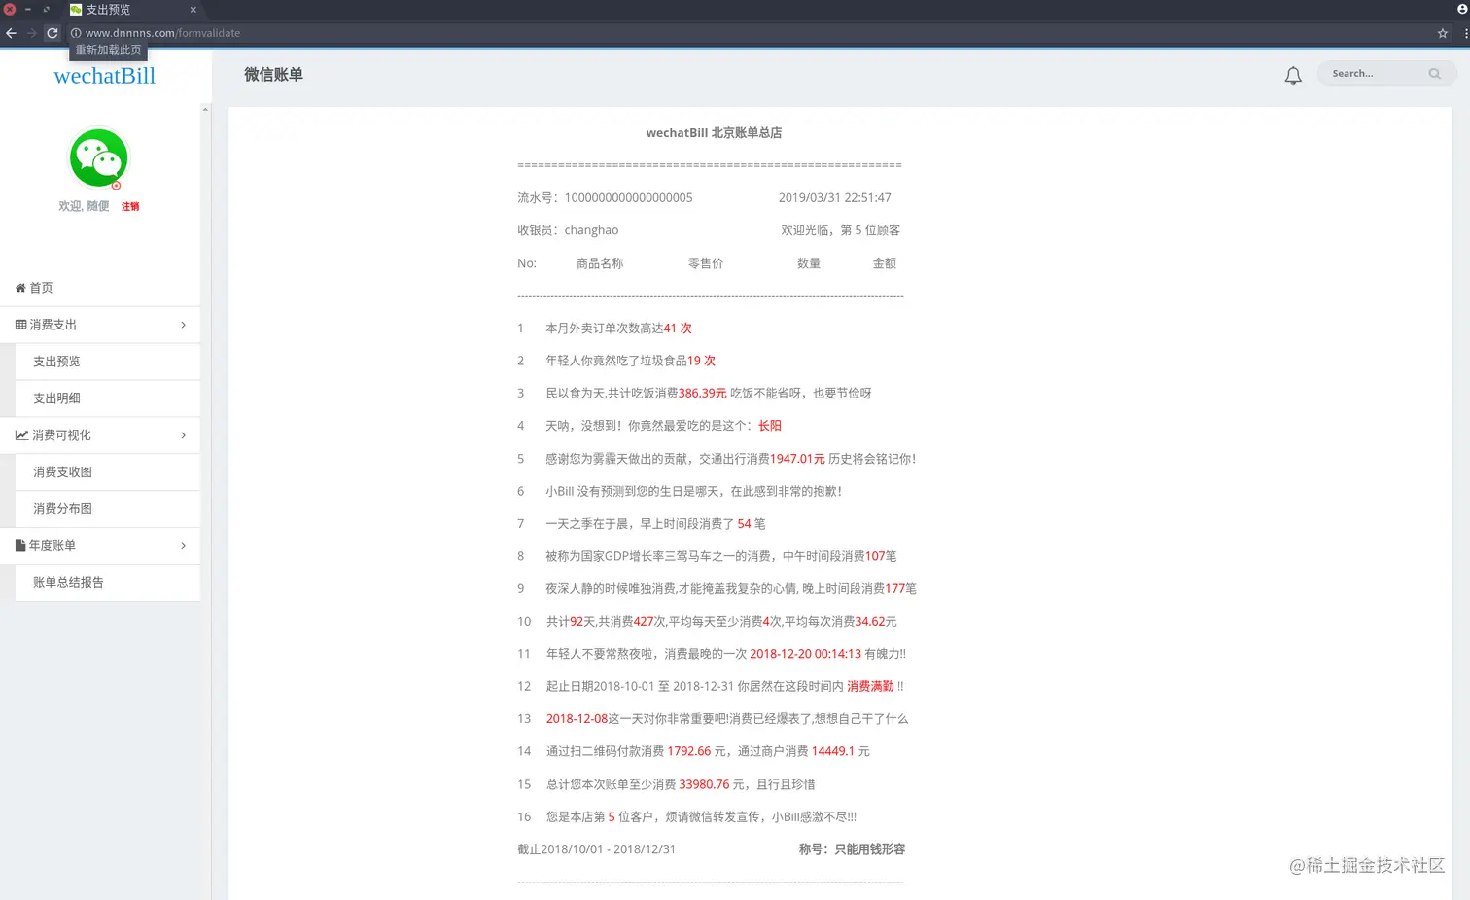Open the notification bell icon

click(1293, 74)
